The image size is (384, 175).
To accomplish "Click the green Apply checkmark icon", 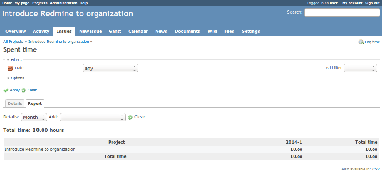I will (x=6, y=90).
